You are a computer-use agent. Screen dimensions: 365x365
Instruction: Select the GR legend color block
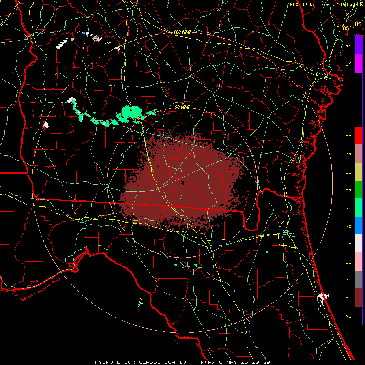coord(358,153)
